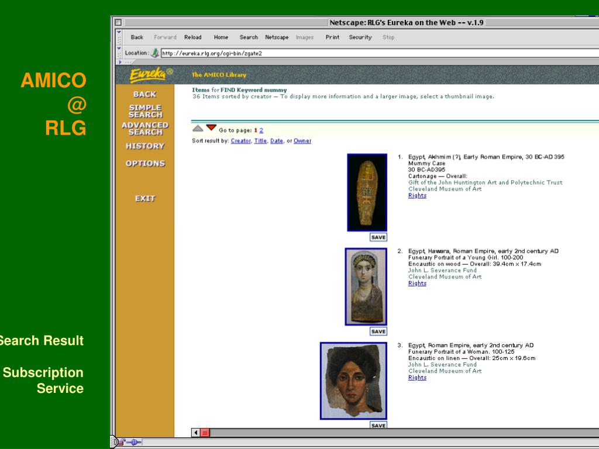599x449 pixels.
Task: Expand the collapsed personal toolbar triangle
Action: coord(120,62)
